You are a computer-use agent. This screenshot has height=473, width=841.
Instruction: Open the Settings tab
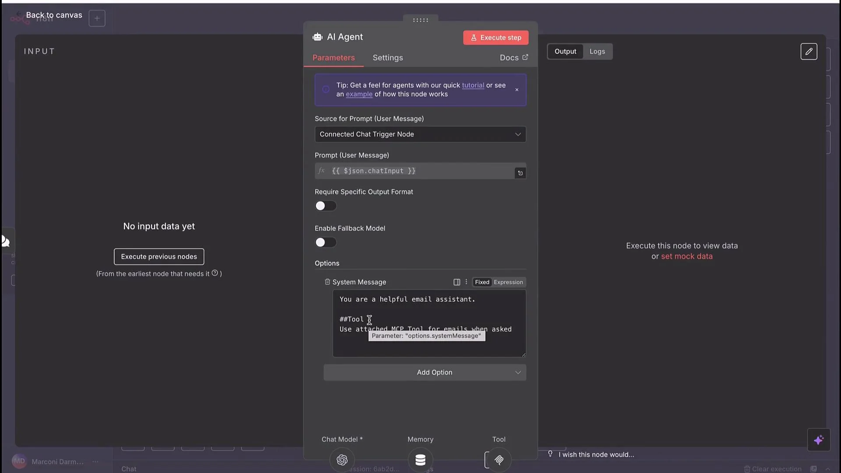tap(388, 58)
